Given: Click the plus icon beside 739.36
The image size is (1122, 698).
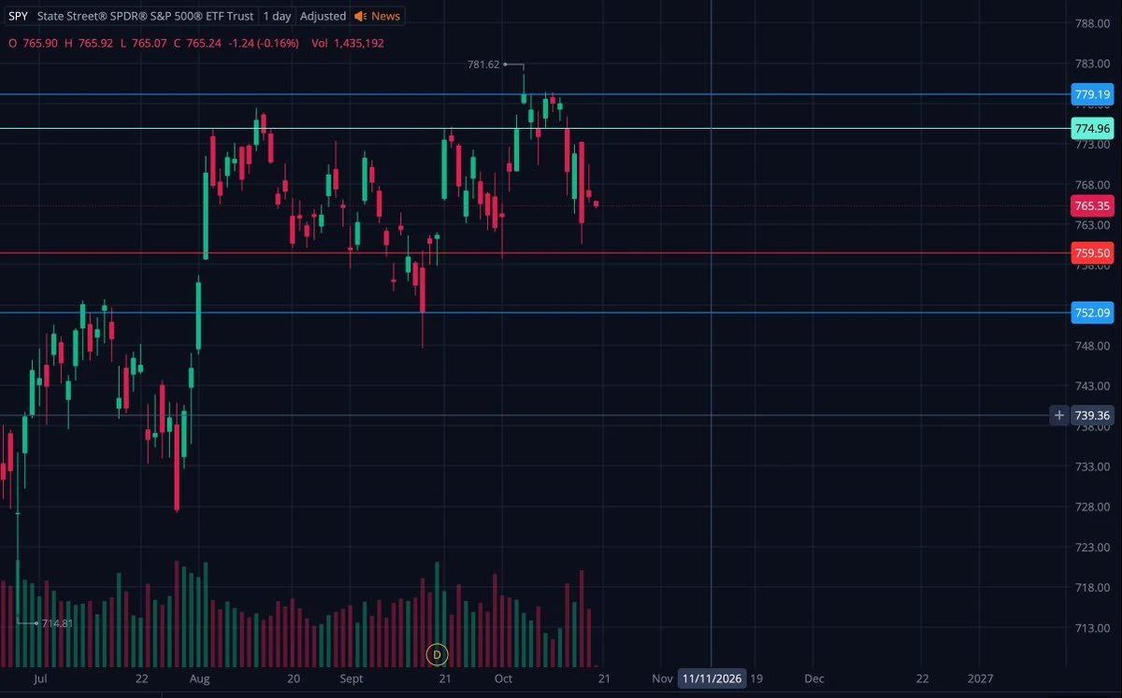Looking at the screenshot, I should (1059, 415).
